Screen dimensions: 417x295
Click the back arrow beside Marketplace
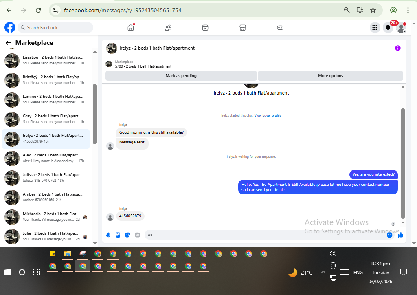(9, 42)
